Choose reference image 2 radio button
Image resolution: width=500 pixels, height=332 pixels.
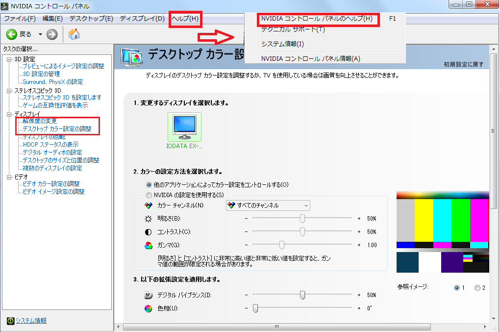point(477,288)
